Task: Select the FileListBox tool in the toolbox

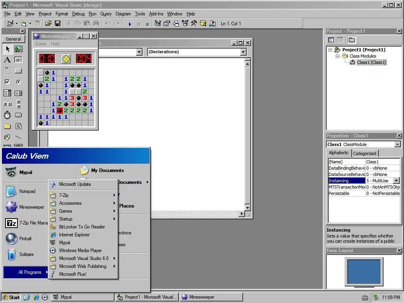Action: 18,126
